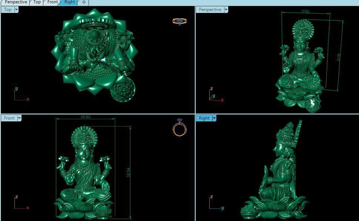Screen dimensions: 359x221
Task: Switch to the Perspective viewport tab
Action: click(x=15, y=2)
